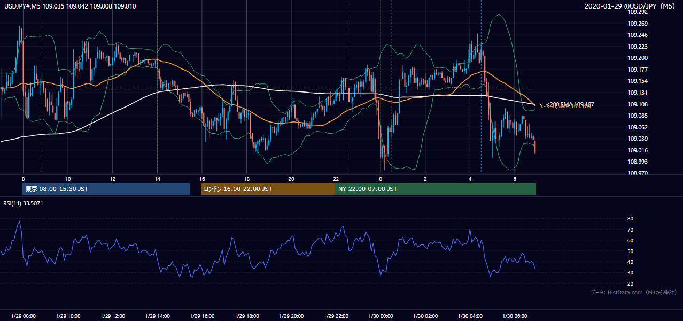Click hour tick 20 on price chart axis
Viewport: 683px width, 321px height.
(291, 179)
